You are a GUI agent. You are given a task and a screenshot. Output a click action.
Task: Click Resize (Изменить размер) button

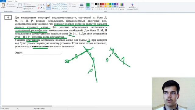30,6
